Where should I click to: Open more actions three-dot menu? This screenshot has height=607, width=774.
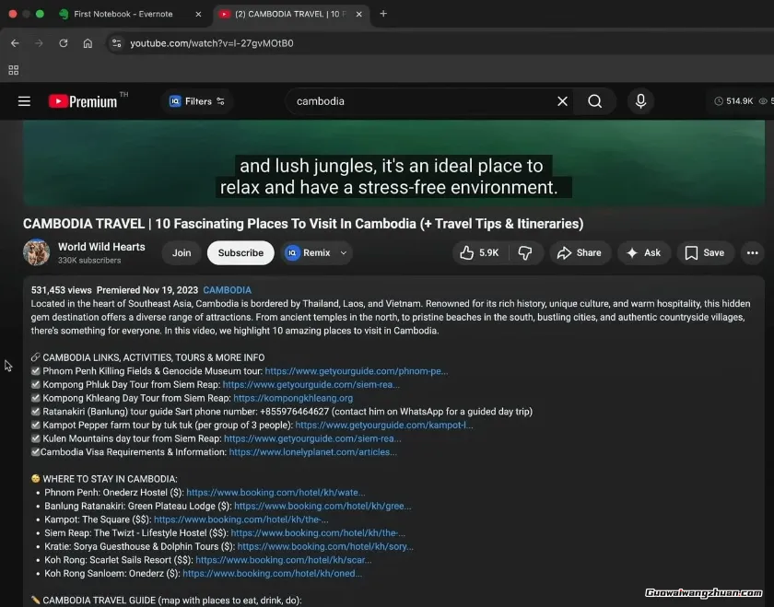[753, 252]
